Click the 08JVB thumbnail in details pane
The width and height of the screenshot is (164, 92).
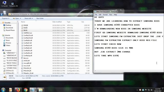click(x=5, y=77)
